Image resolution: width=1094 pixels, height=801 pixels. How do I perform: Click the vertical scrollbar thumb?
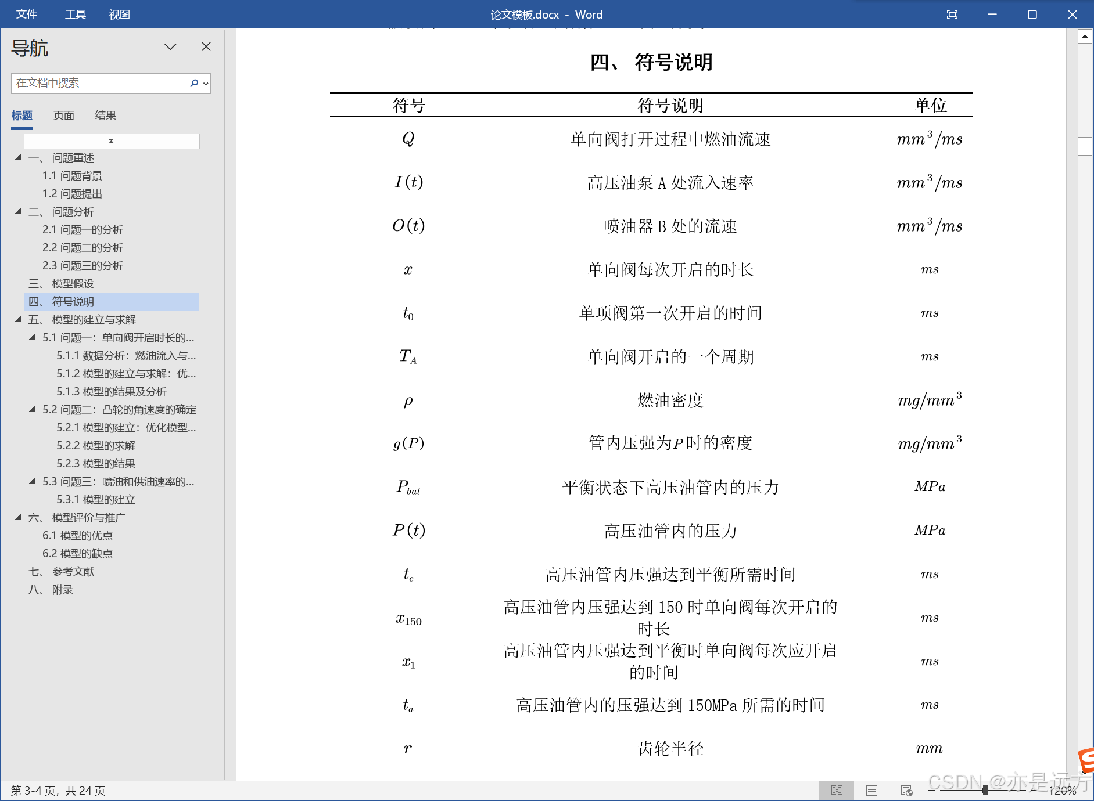click(1085, 146)
